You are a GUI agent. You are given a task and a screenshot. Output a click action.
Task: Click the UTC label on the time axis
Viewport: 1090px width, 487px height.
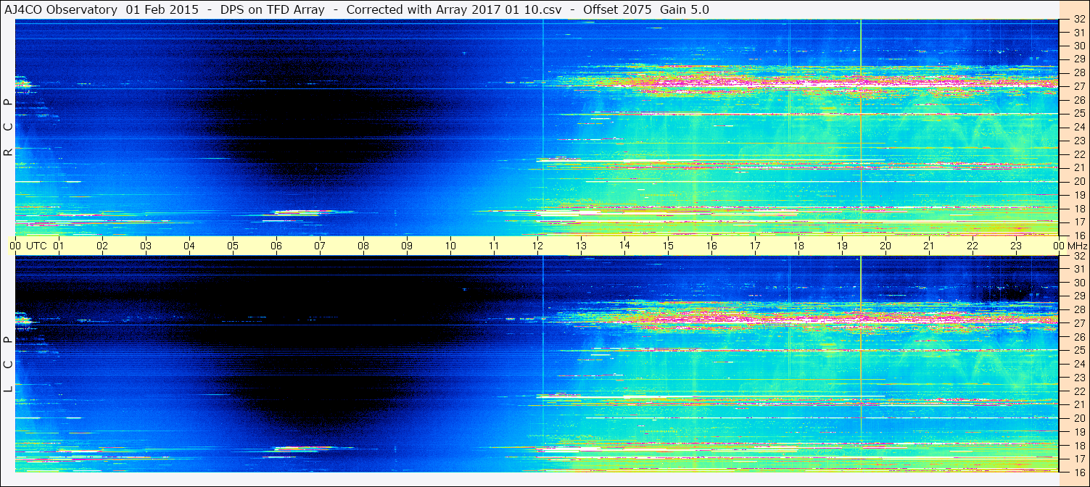(x=36, y=246)
